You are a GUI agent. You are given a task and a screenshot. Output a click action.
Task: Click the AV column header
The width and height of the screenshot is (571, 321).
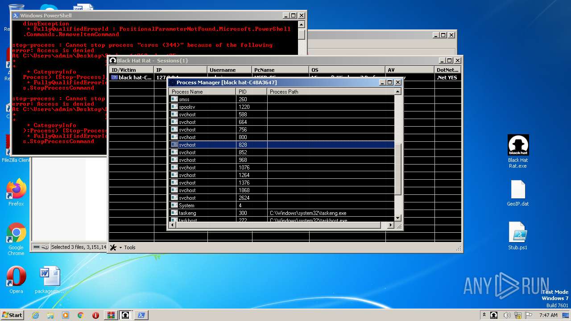coord(410,70)
